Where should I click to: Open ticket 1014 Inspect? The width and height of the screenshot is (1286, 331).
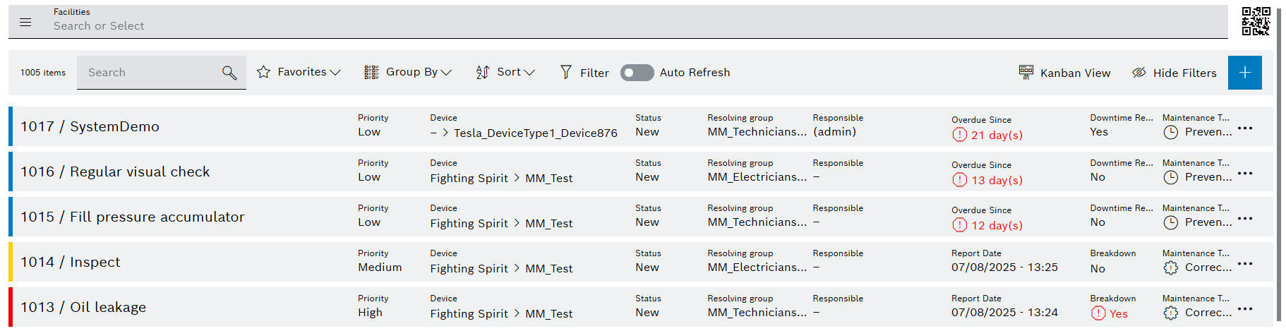(x=71, y=262)
